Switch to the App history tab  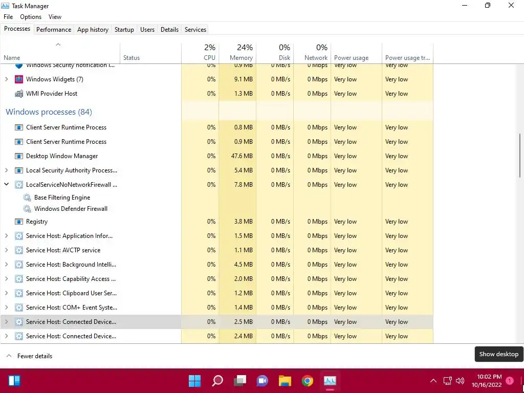[93, 29]
